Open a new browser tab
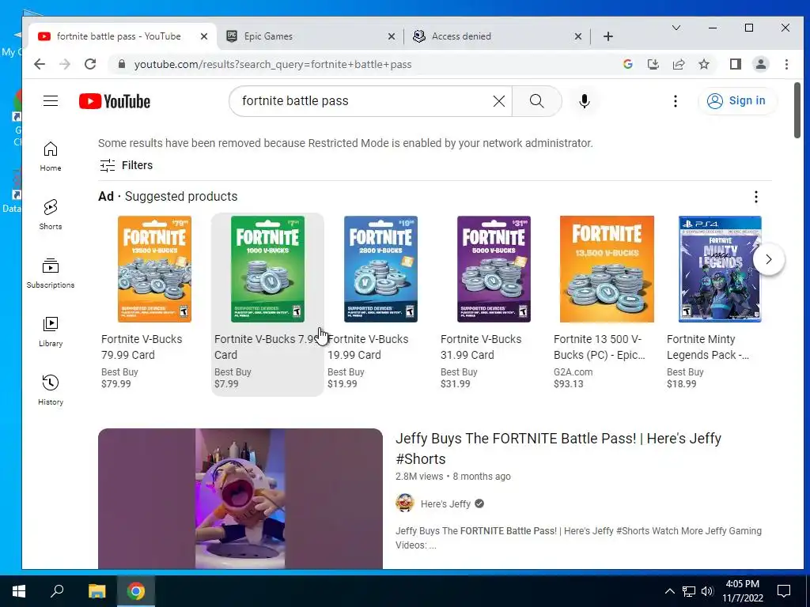810x607 pixels. pyautogui.click(x=608, y=36)
